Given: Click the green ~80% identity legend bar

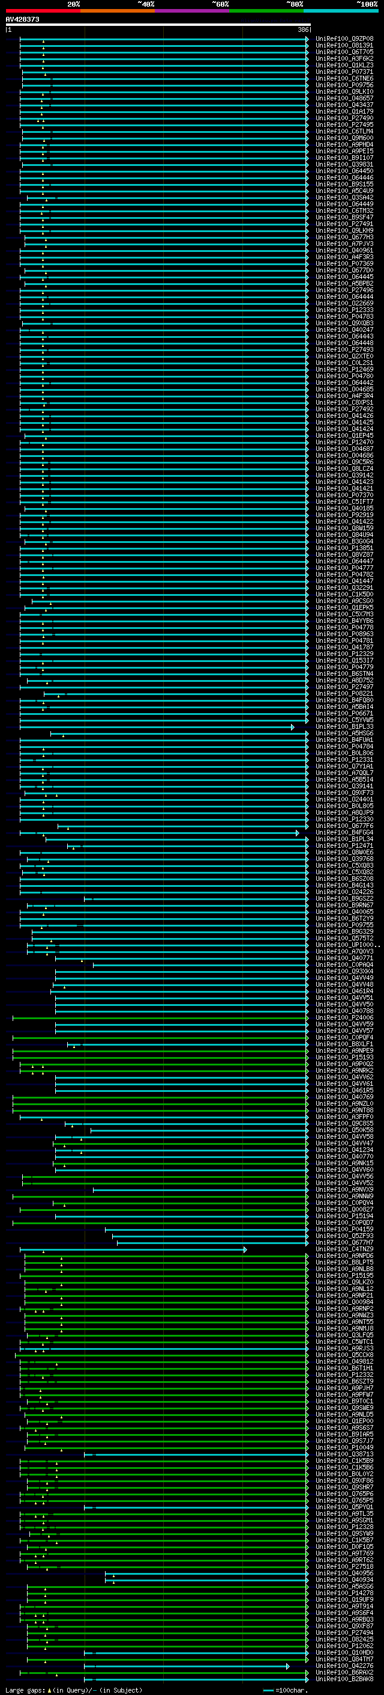Looking at the screenshot, I should pos(266,11).
